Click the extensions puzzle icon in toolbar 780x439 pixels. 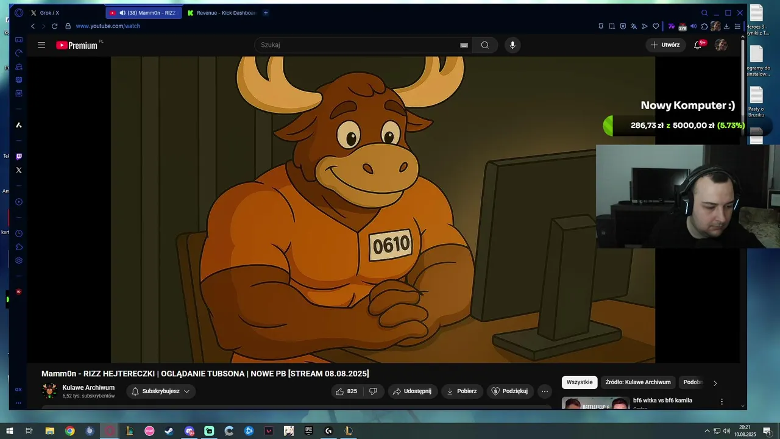(704, 26)
